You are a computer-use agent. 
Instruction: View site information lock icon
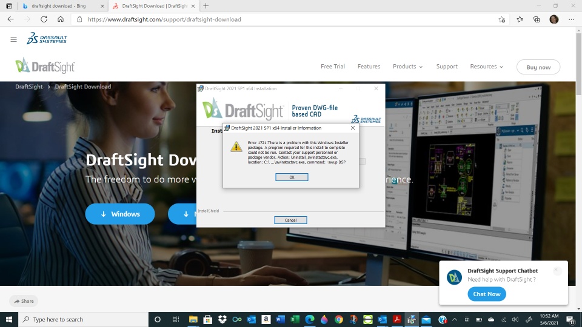pyautogui.click(x=79, y=19)
